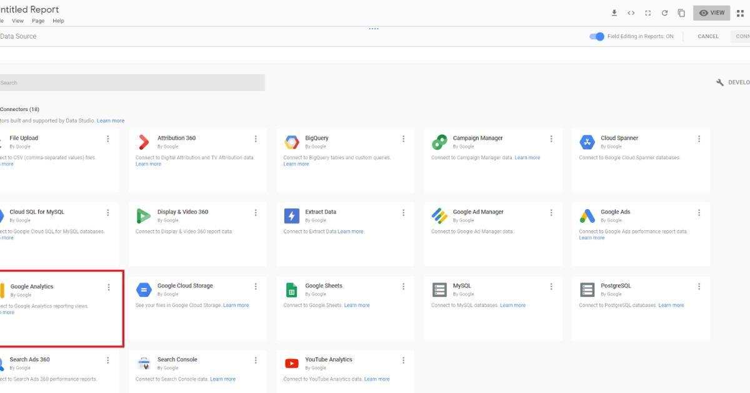
Task: Click the download report icon
Action: 614,12
